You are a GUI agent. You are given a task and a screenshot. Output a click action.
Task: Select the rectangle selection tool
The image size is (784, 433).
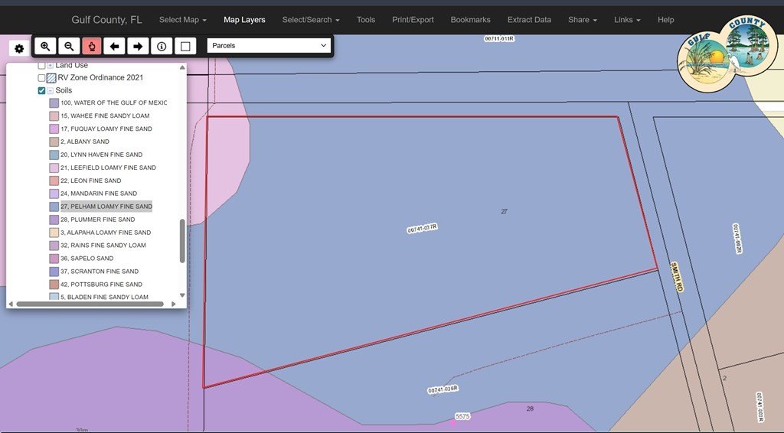click(x=185, y=47)
